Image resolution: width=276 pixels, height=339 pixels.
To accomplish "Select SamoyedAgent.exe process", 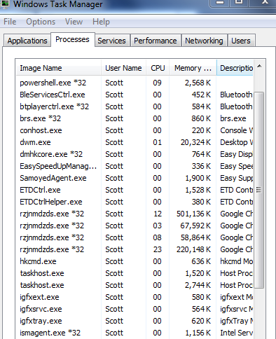I will tap(134, 178).
